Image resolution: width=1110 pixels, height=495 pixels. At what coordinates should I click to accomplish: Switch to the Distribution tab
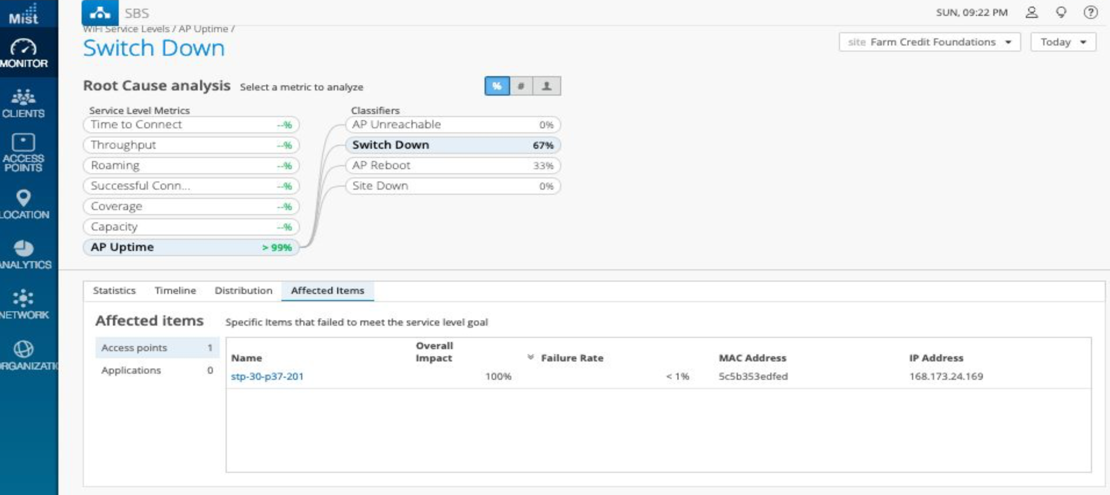tap(243, 290)
